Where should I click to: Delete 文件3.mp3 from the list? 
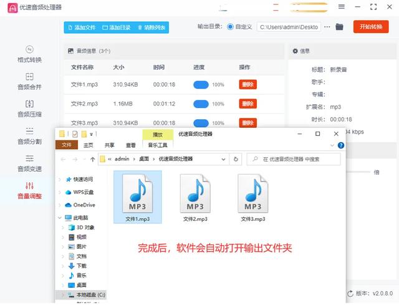point(248,123)
